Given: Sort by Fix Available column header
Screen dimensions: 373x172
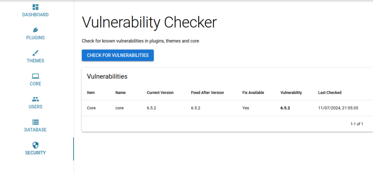Looking at the screenshot, I should pyautogui.click(x=253, y=93).
